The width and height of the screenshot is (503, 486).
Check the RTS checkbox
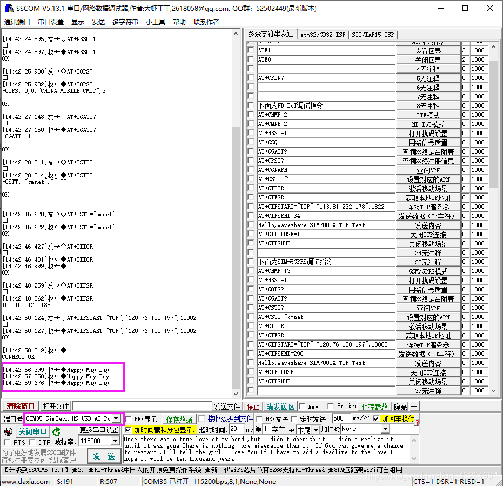tap(6, 442)
